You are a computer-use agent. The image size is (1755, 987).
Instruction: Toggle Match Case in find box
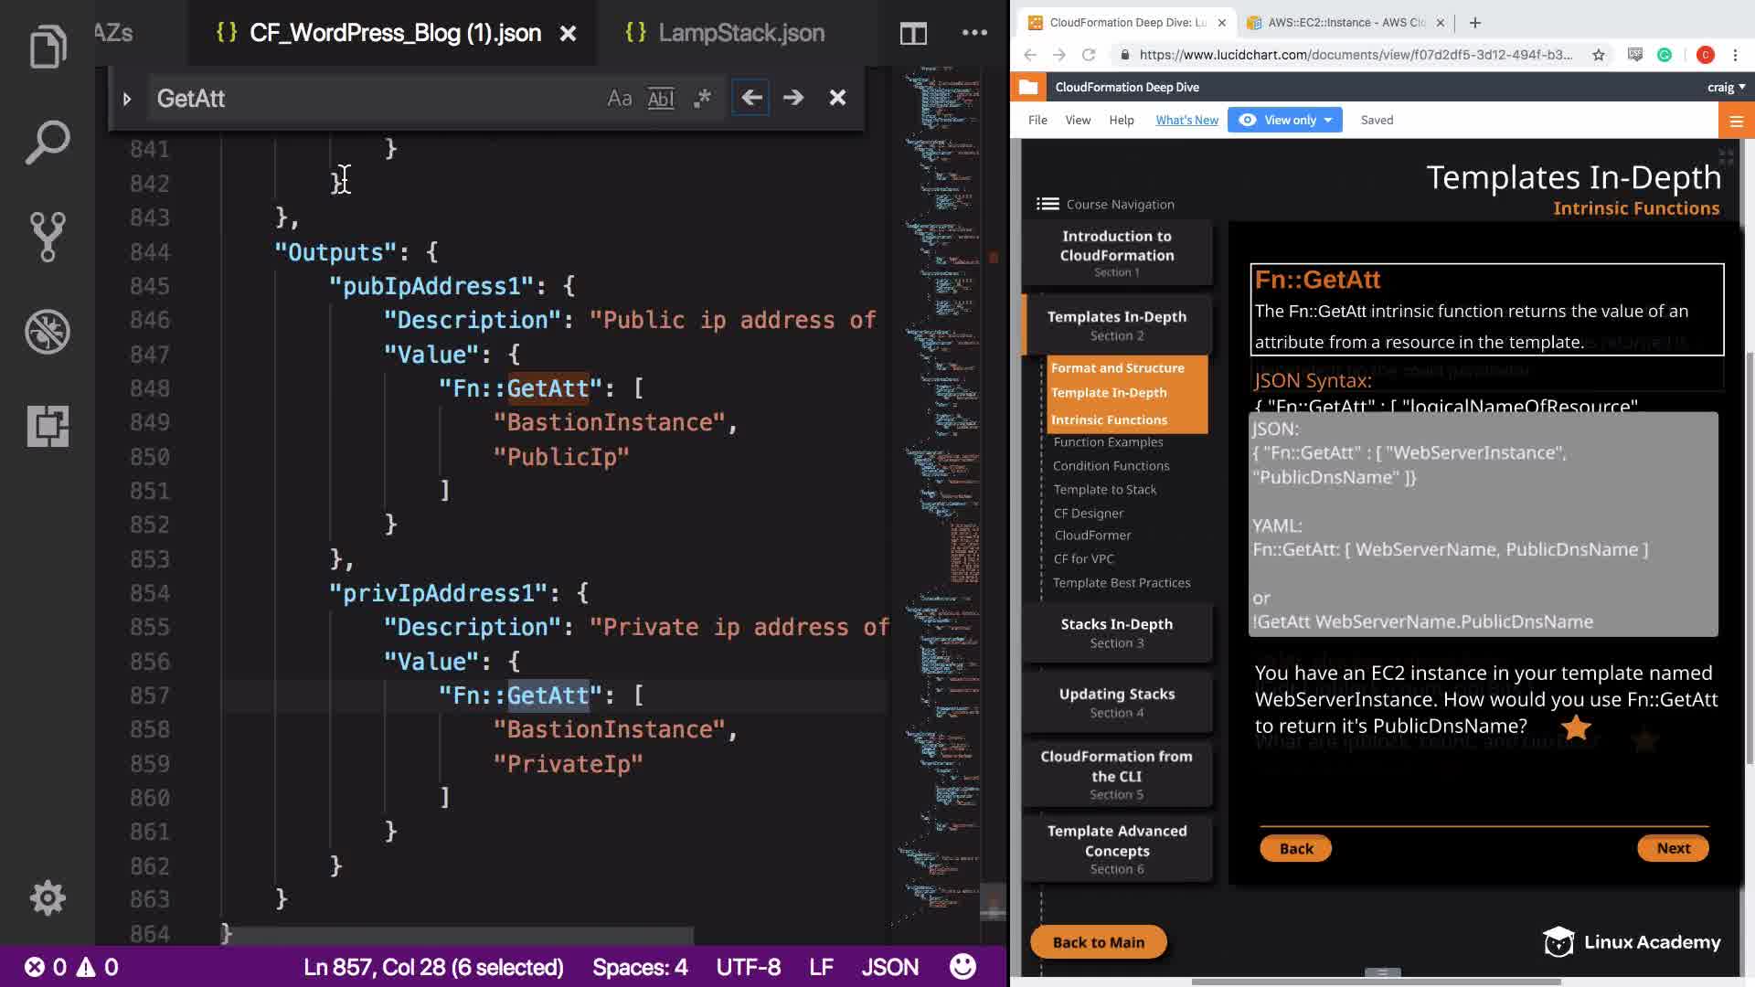click(619, 98)
